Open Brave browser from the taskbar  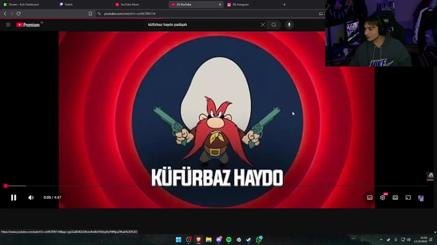click(199, 240)
